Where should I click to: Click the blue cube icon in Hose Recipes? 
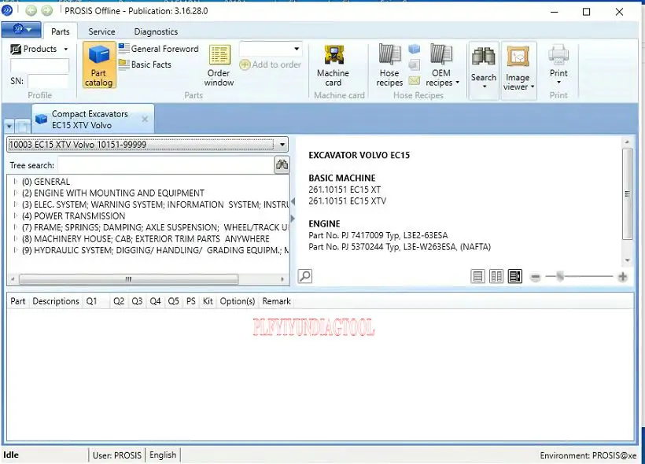(415, 50)
